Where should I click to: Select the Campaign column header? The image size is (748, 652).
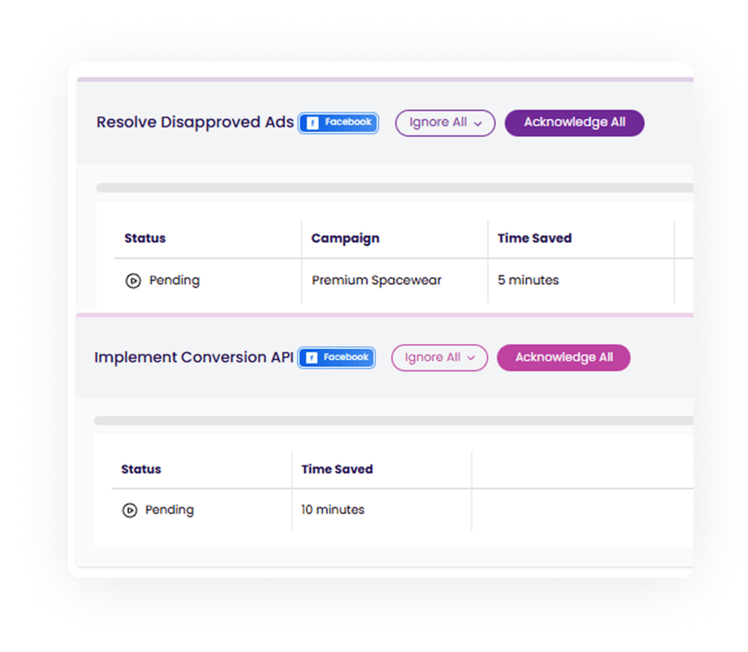coord(345,238)
